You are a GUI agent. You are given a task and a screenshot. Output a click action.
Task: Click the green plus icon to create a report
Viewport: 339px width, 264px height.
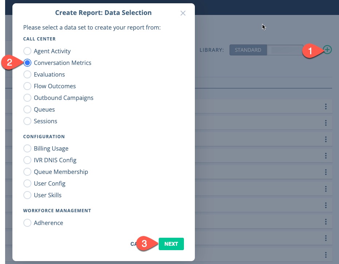(x=327, y=50)
